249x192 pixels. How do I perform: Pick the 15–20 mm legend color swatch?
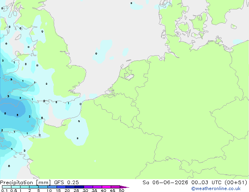click(61, 187)
